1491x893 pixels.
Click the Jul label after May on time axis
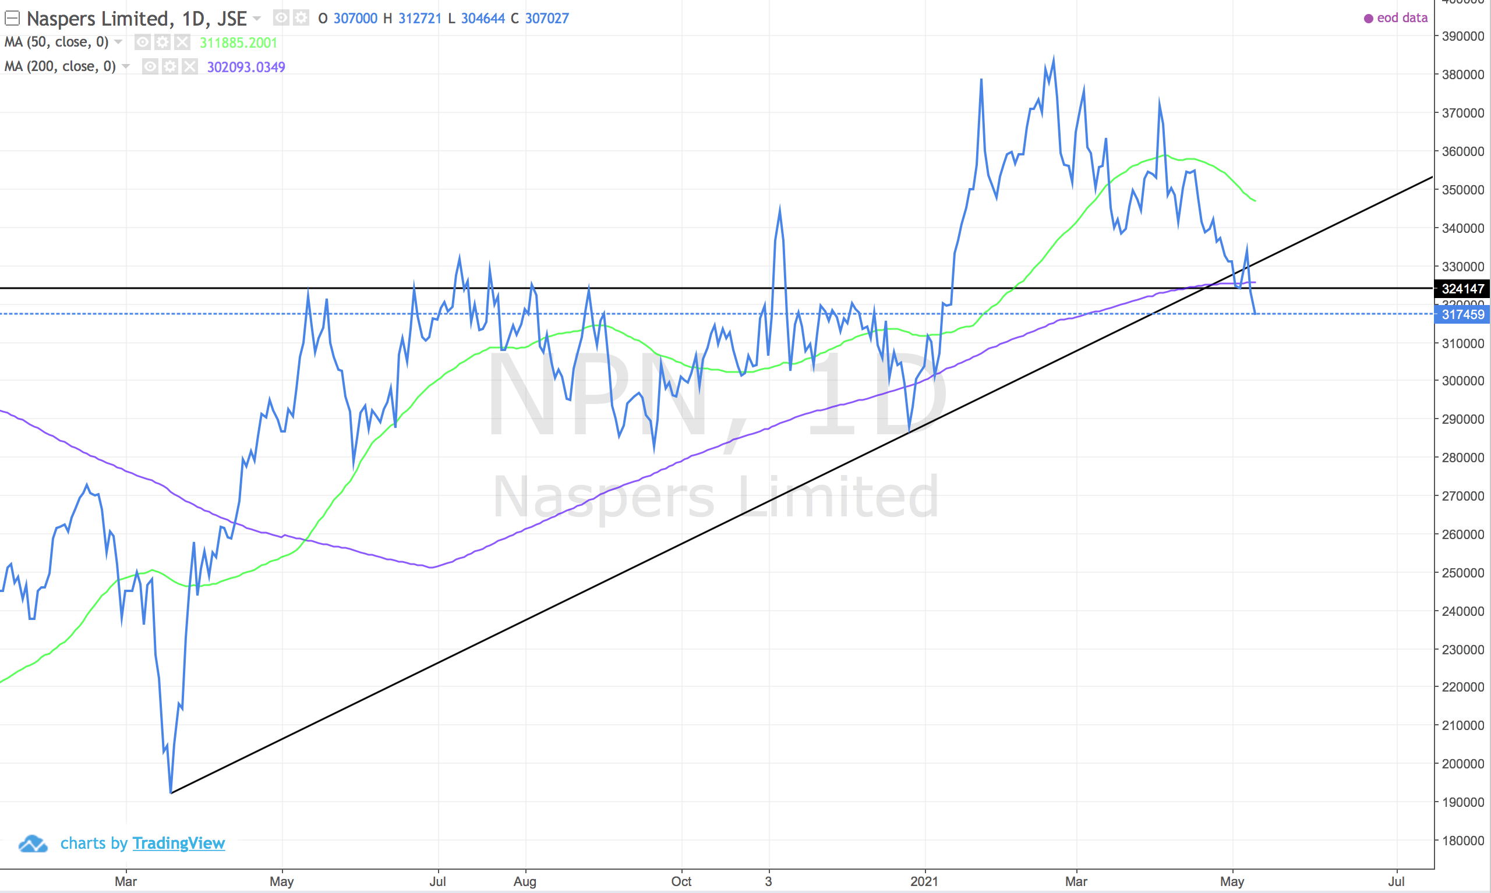(437, 881)
